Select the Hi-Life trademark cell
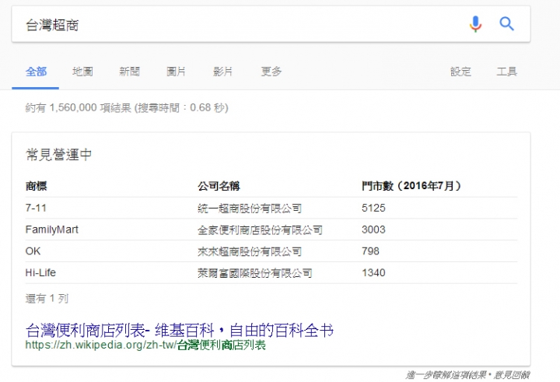Viewport: 560px width, 382px height. [40, 273]
